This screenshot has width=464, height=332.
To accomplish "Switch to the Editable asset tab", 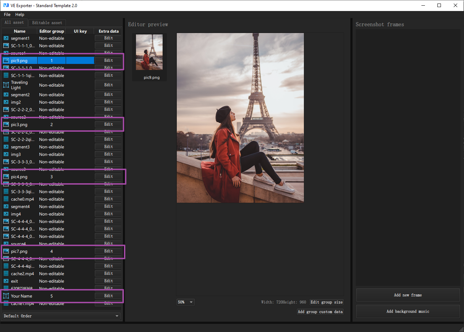I will pos(47,23).
